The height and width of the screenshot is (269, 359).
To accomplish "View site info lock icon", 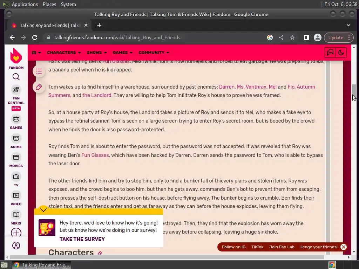I will 48,37.
